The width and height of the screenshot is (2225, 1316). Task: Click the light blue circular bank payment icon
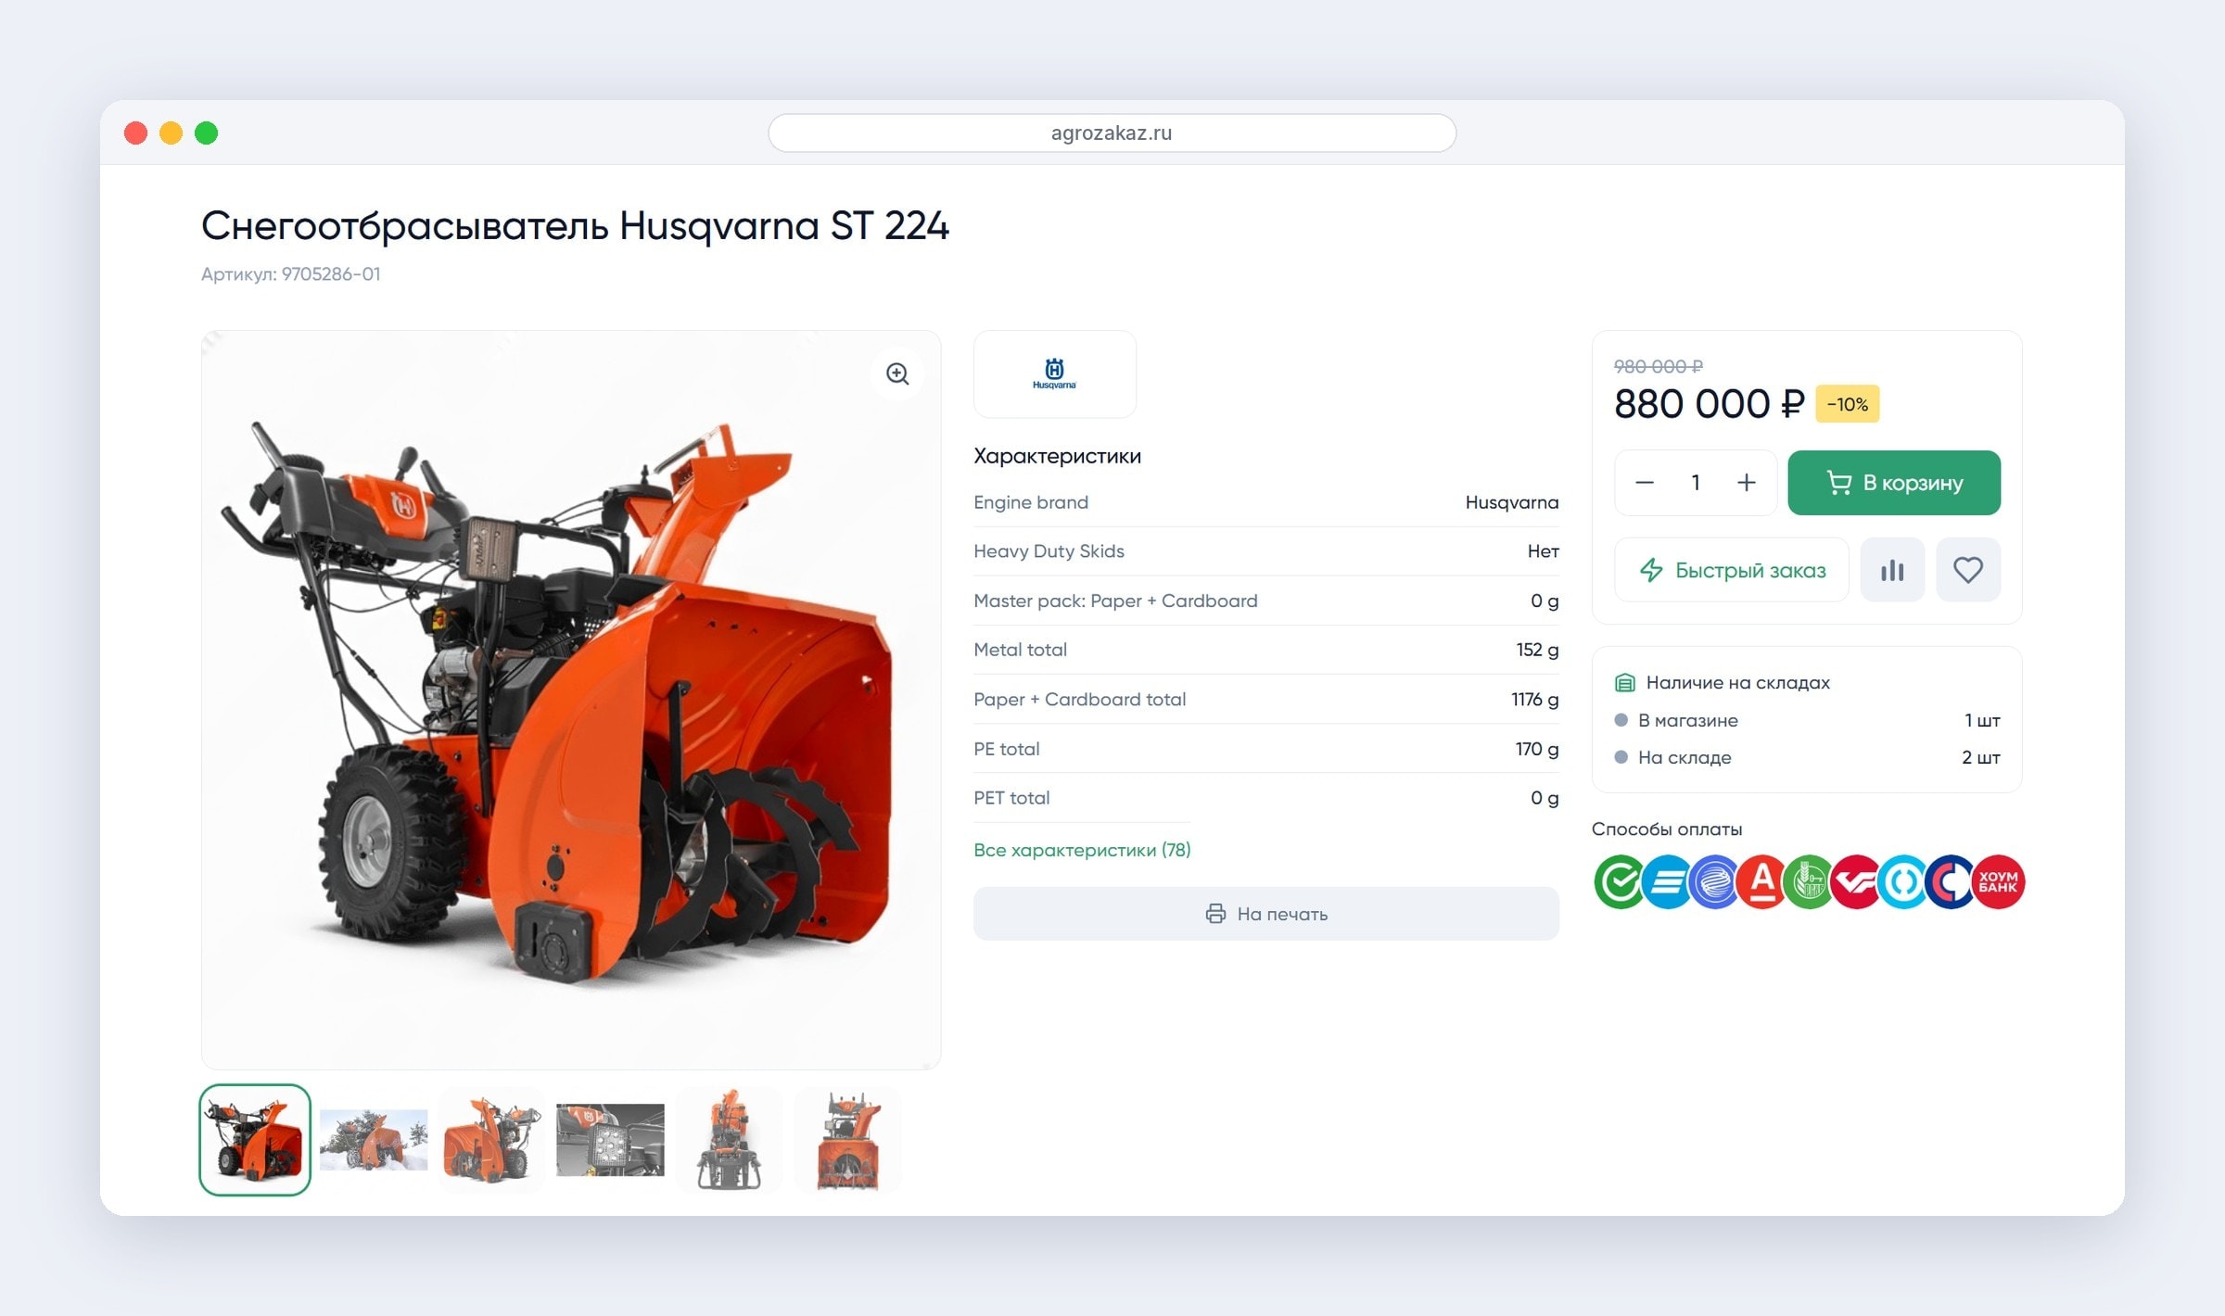click(1904, 881)
